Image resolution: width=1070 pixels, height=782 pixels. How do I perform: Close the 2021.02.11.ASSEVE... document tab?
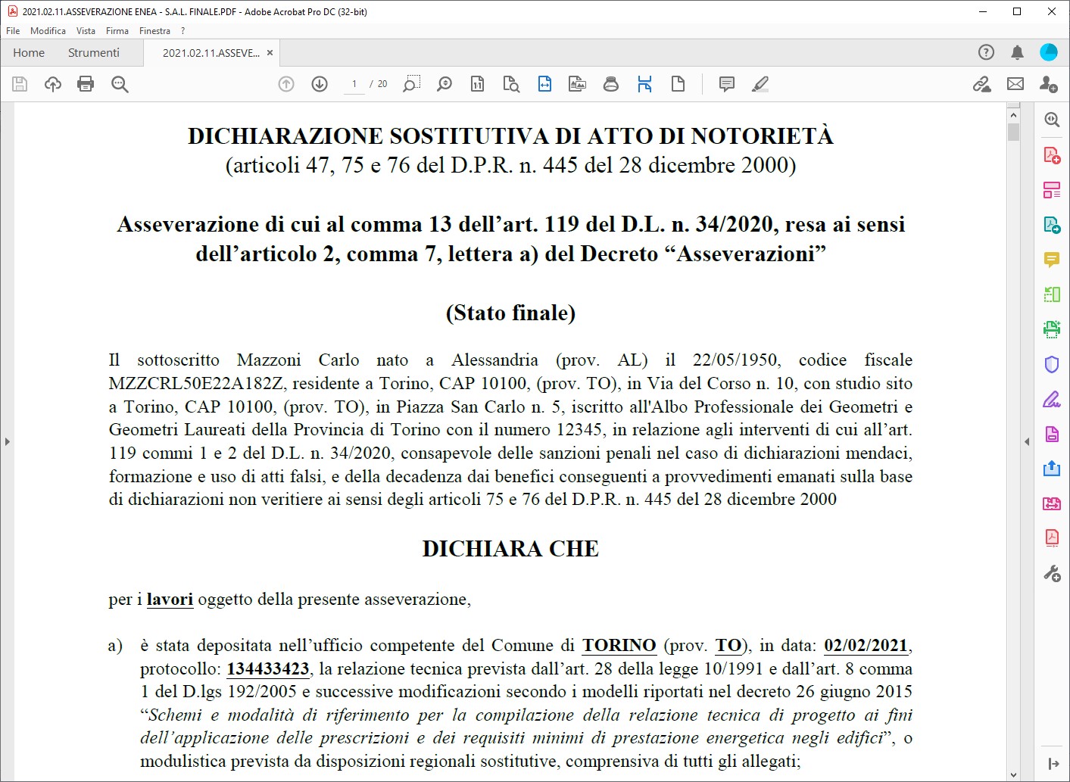pos(270,53)
